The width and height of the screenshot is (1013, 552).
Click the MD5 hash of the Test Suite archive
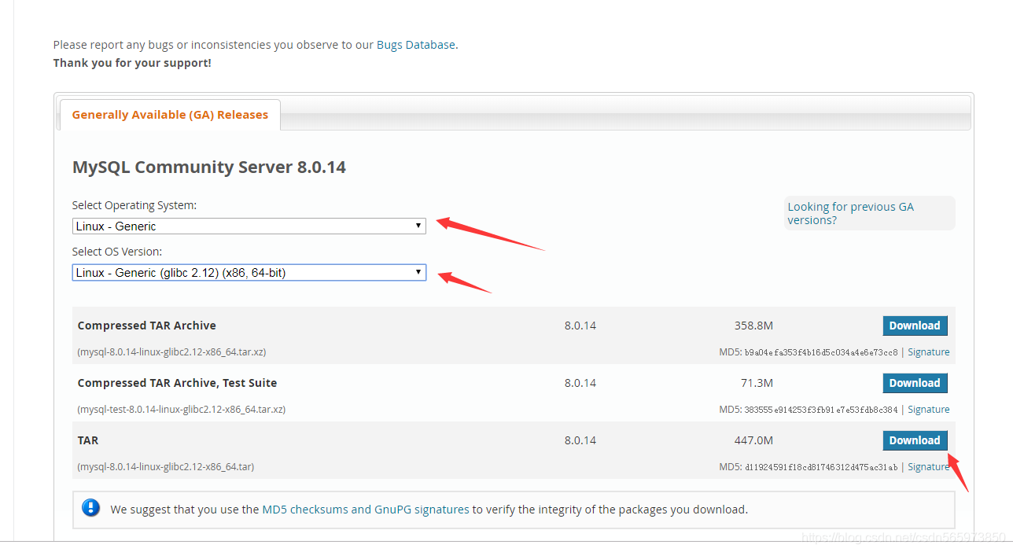pyautogui.click(x=821, y=410)
